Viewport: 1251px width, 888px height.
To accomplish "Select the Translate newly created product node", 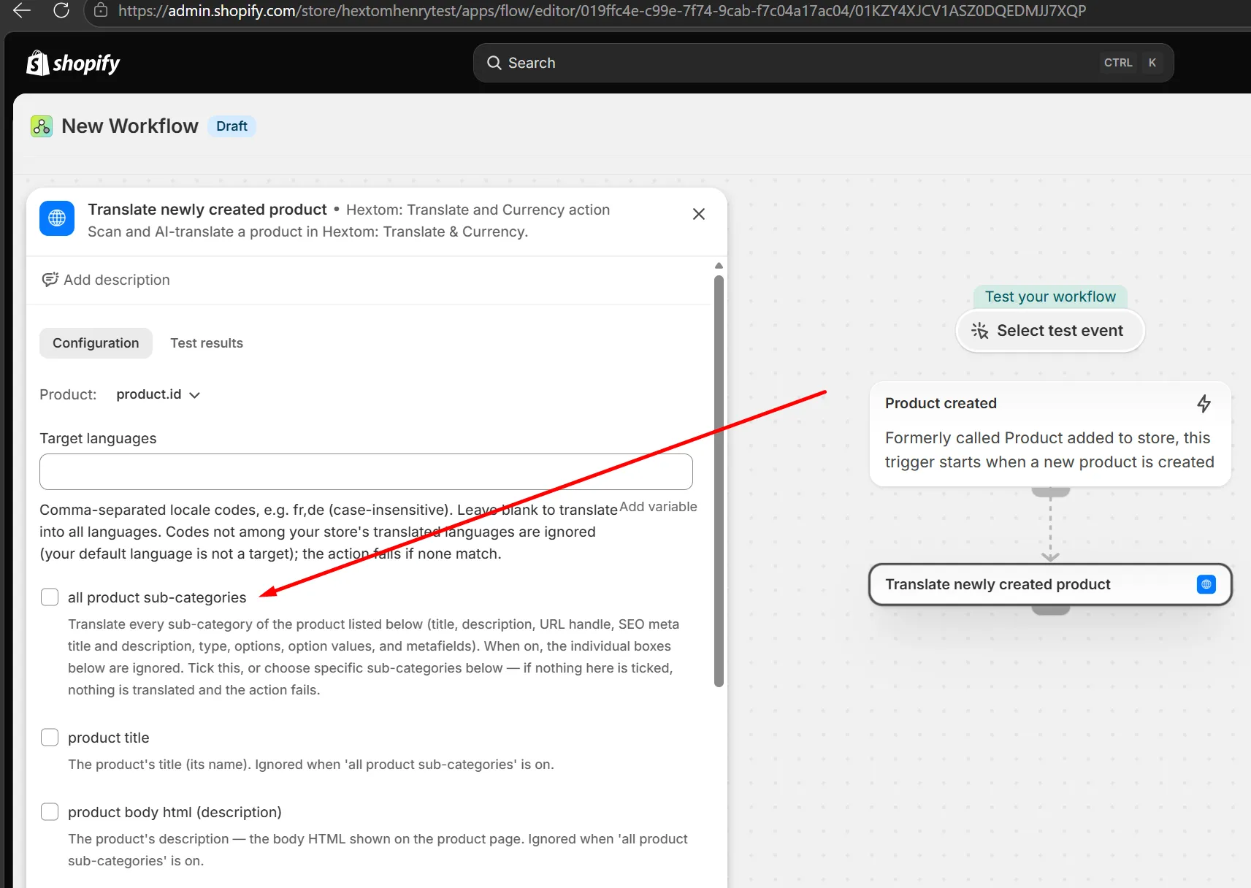I will click(1050, 584).
